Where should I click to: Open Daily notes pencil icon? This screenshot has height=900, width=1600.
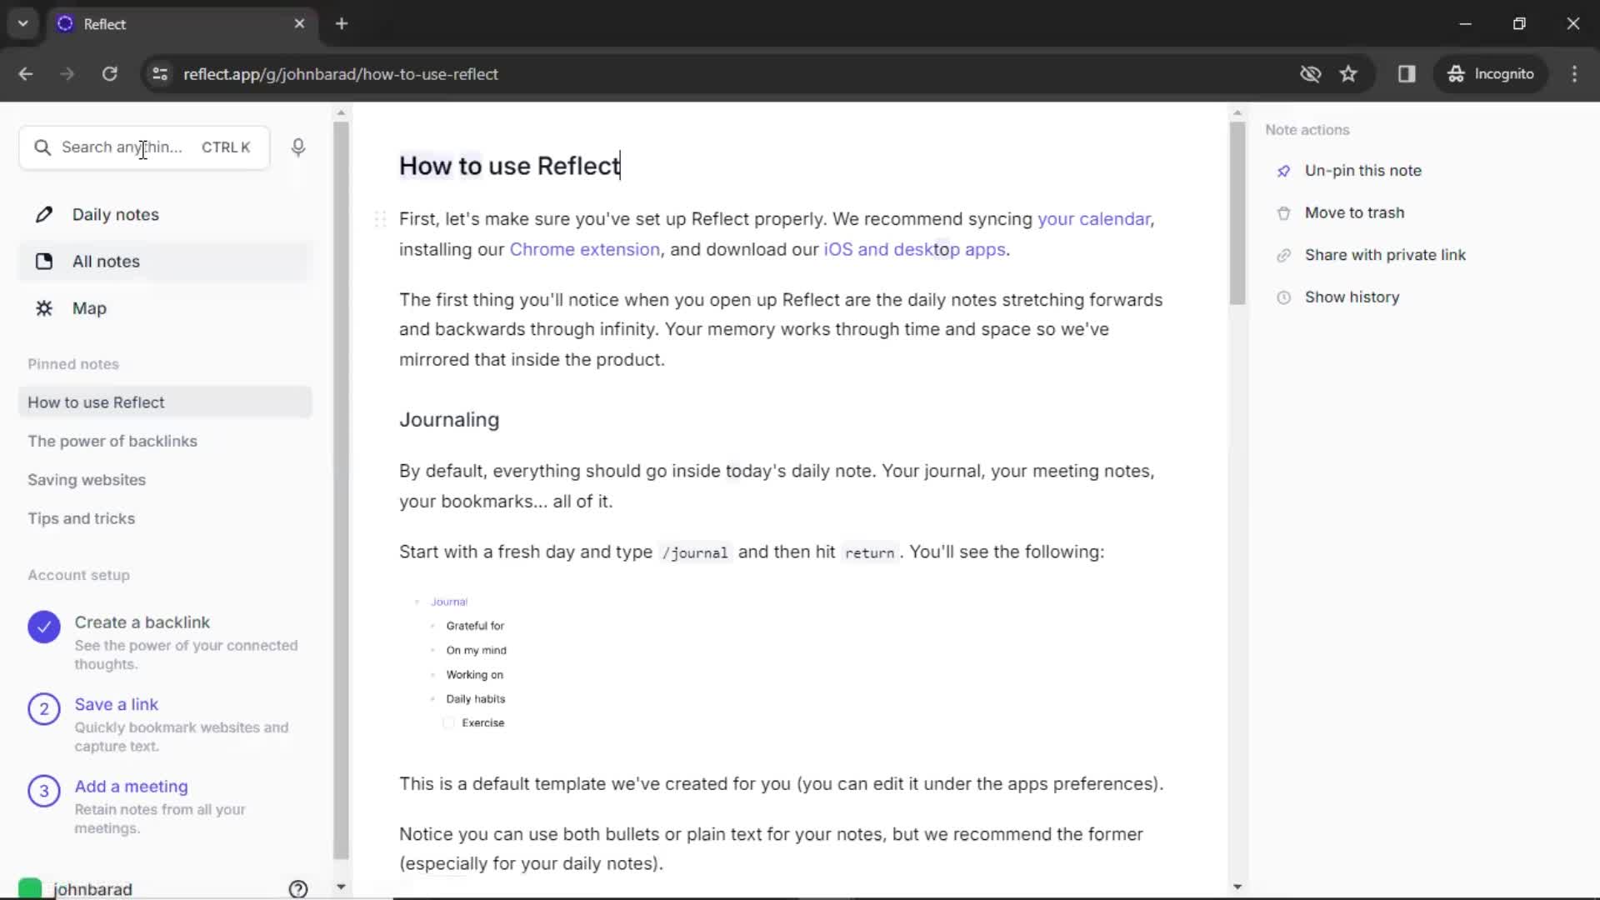pos(44,215)
